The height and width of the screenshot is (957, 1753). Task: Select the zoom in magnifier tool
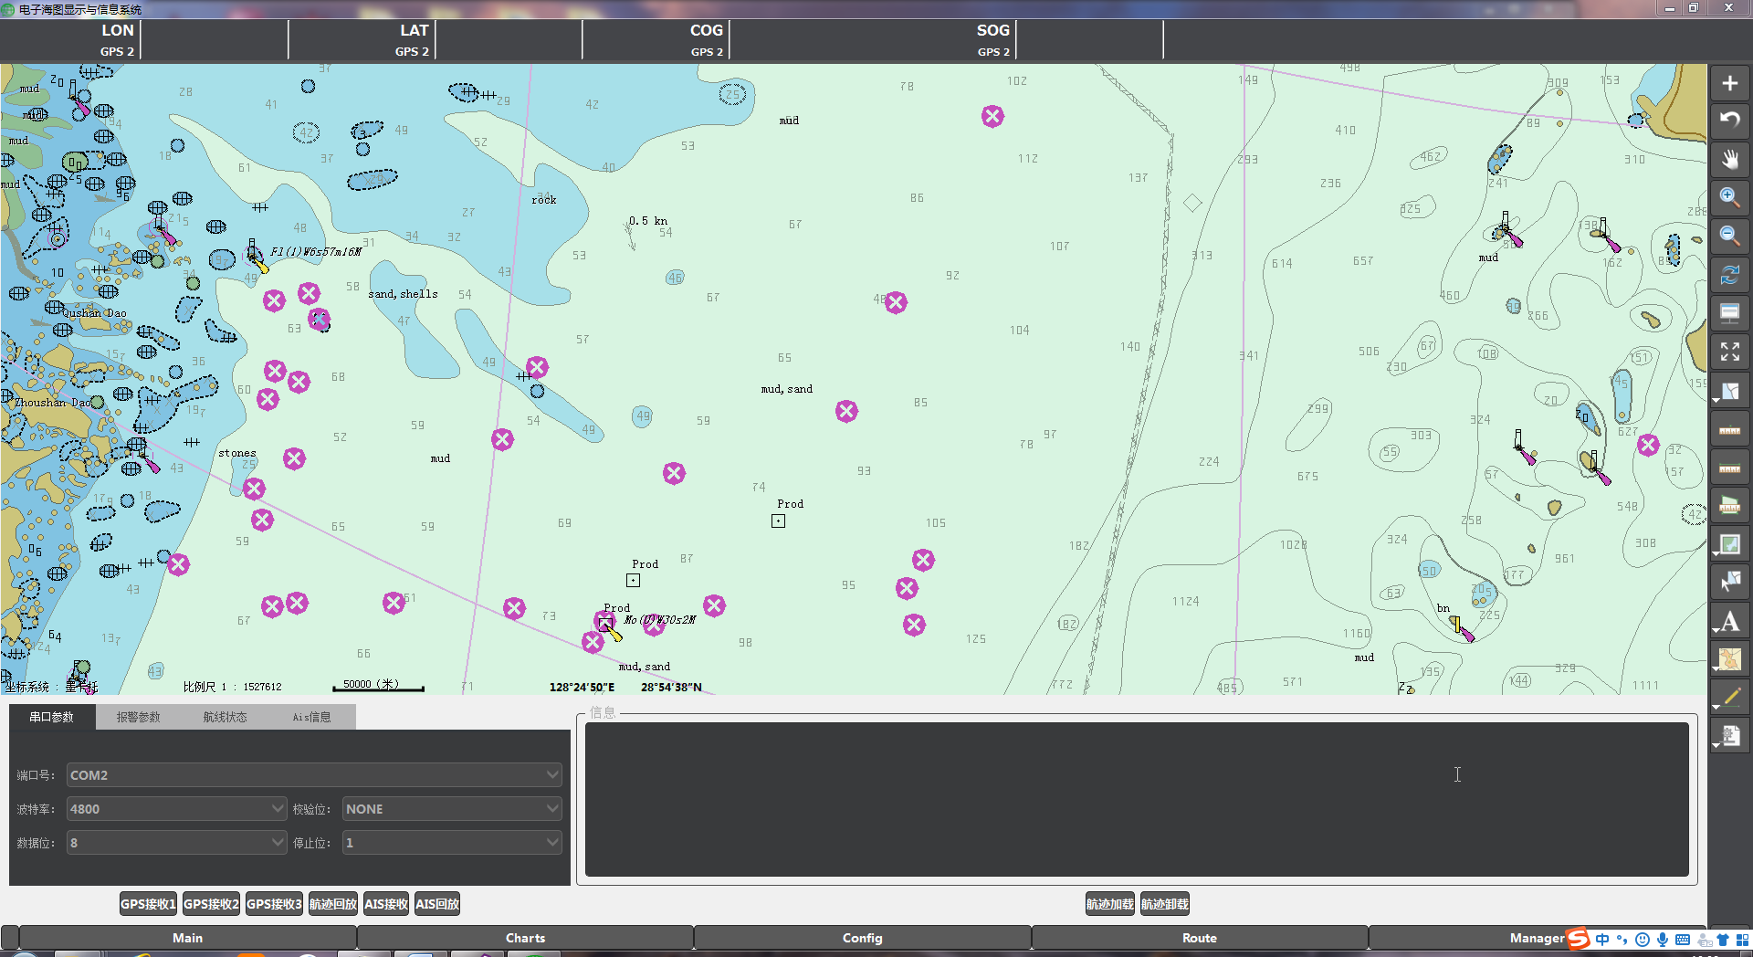point(1729,197)
